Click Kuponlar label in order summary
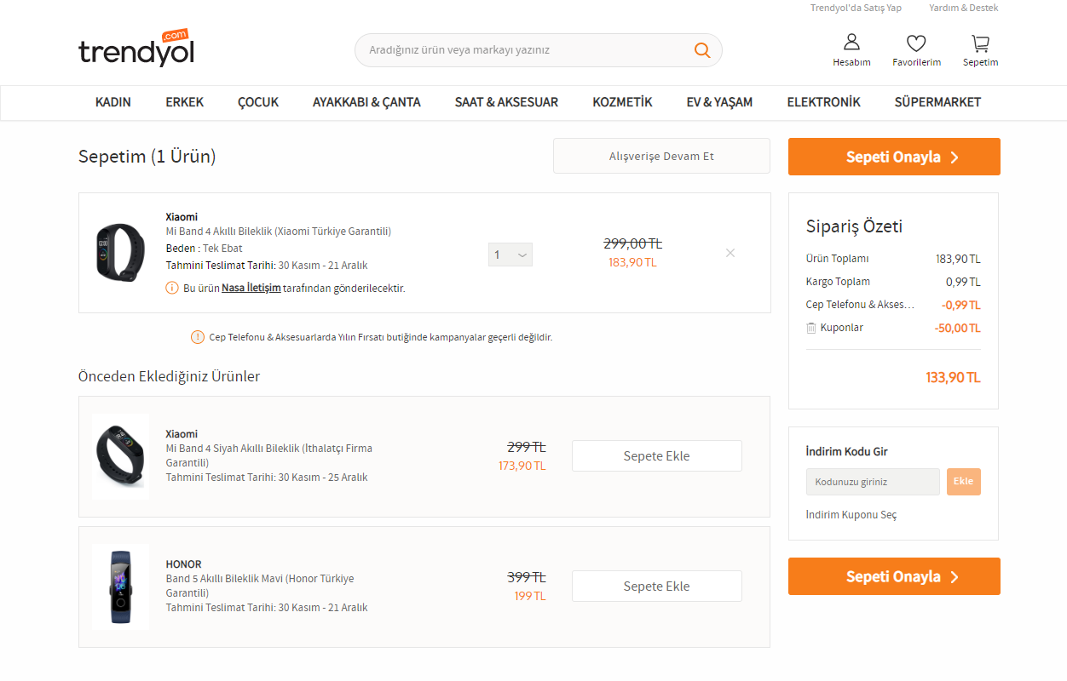 [x=841, y=328]
